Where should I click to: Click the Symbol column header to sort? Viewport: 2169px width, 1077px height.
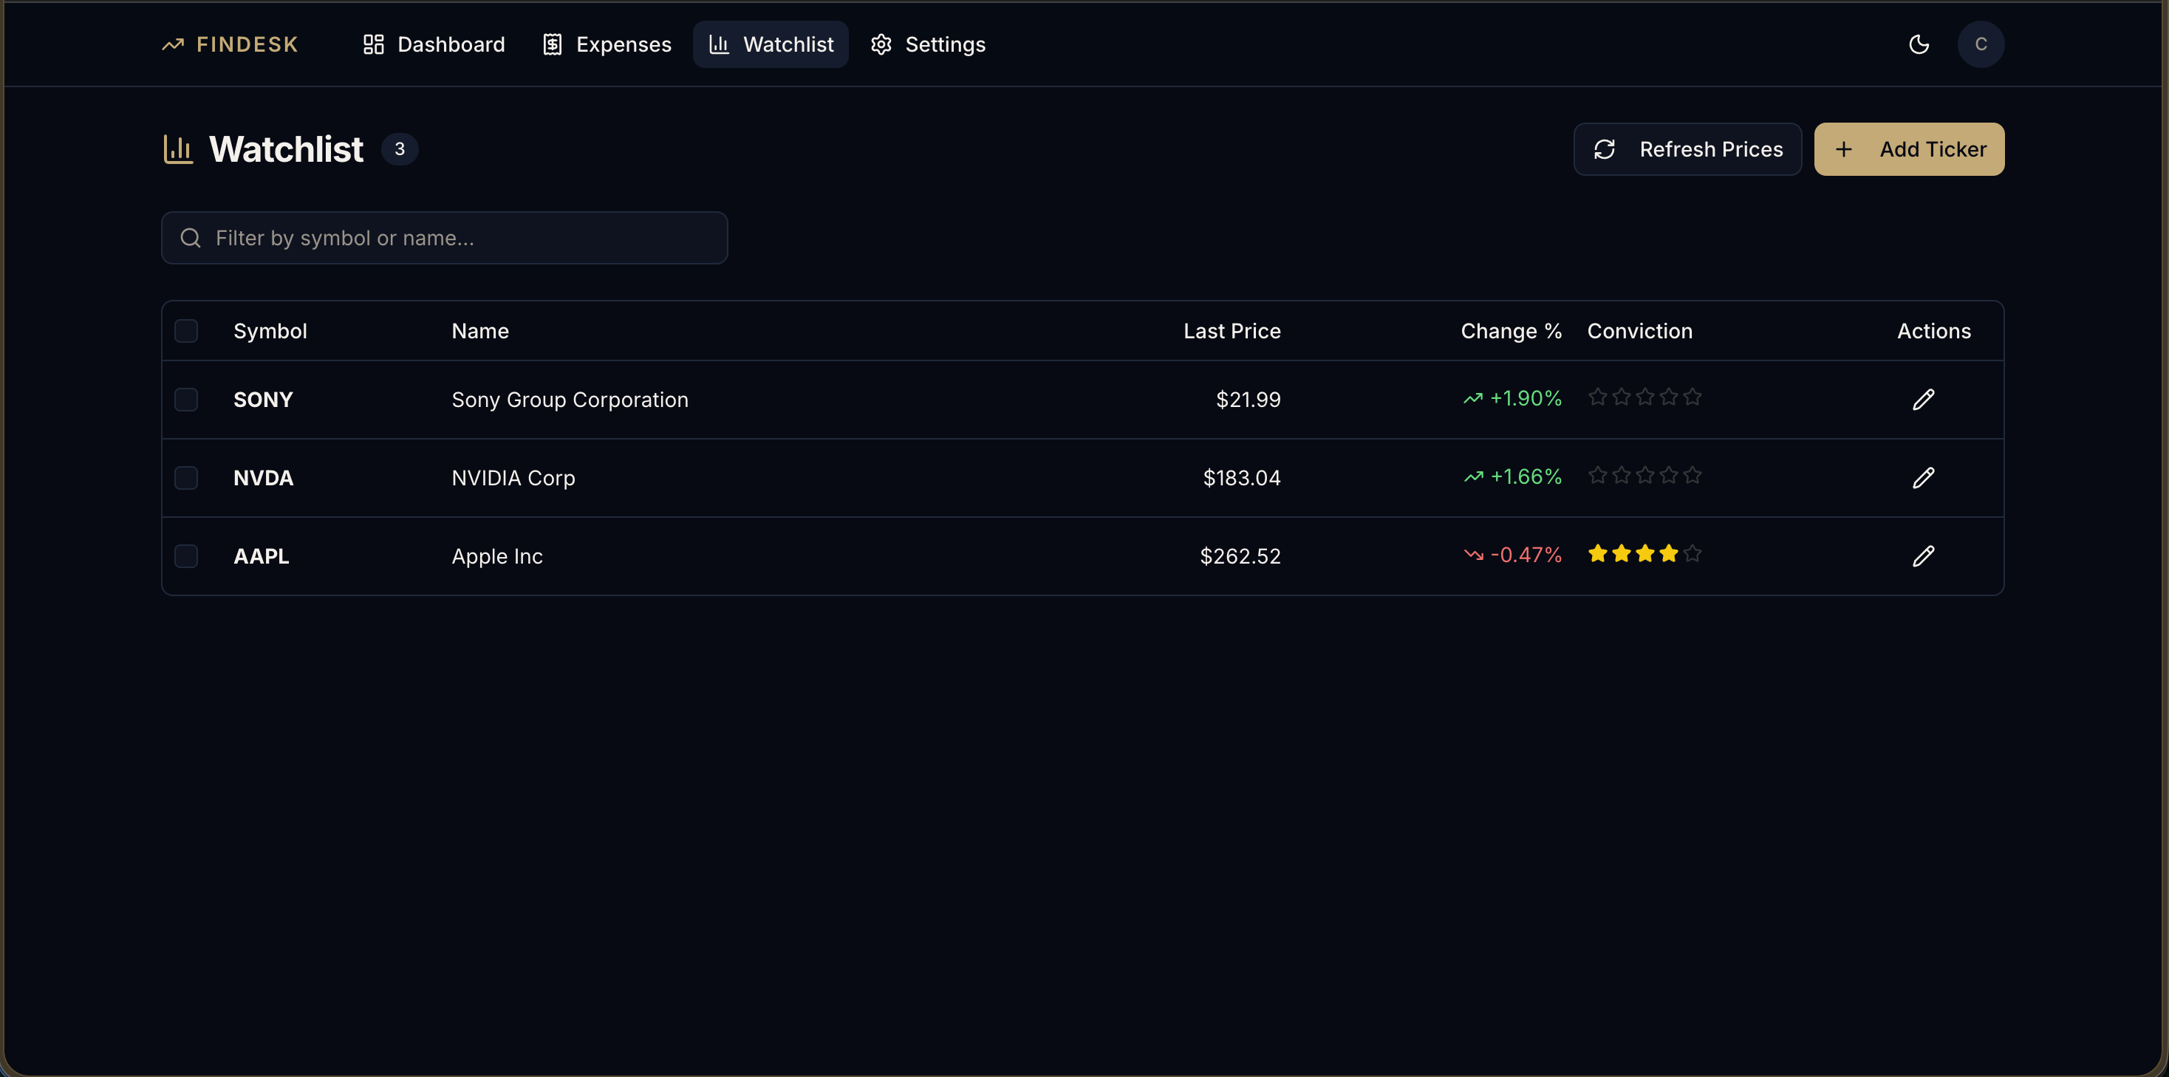tap(270, 330)
